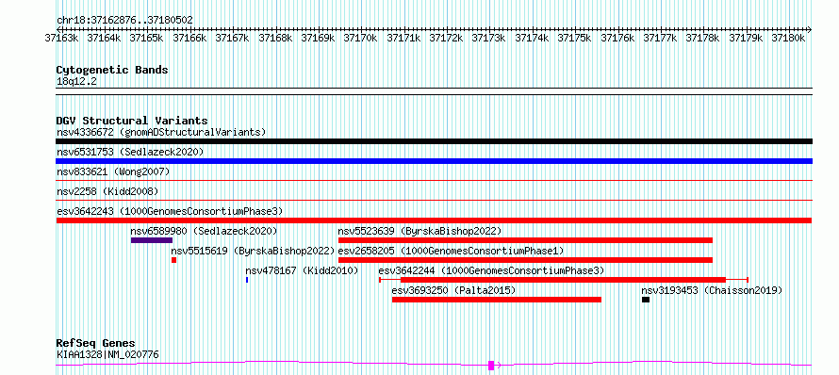The image size is (839, 375).
Task: Click the RefSeq Genes track title
Action: pos(95,343)
